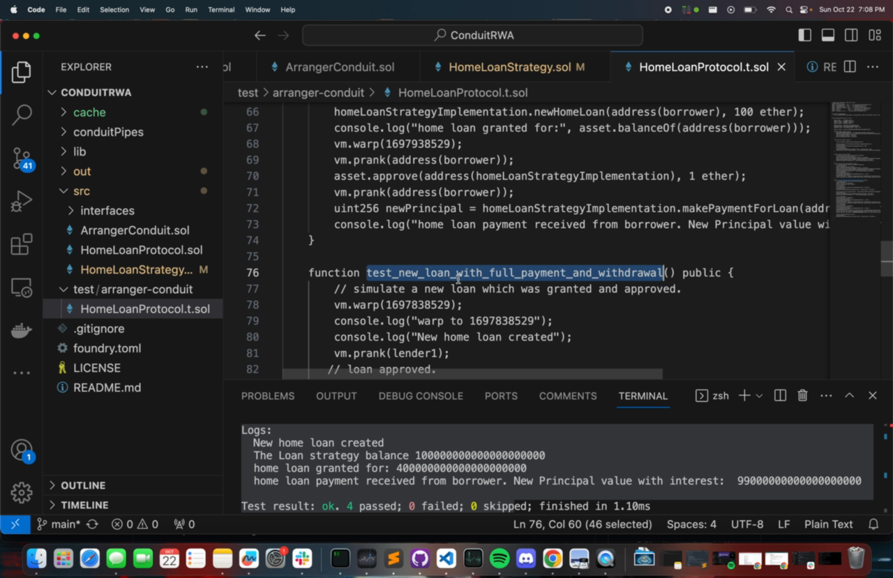Toggle the bottom panel visibility
The image size is (893, 578).
tap(828, 36)
